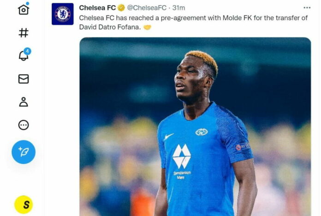Open Notifications bell with badge 4
Screen dimensions: 321x216
[24, 55]
